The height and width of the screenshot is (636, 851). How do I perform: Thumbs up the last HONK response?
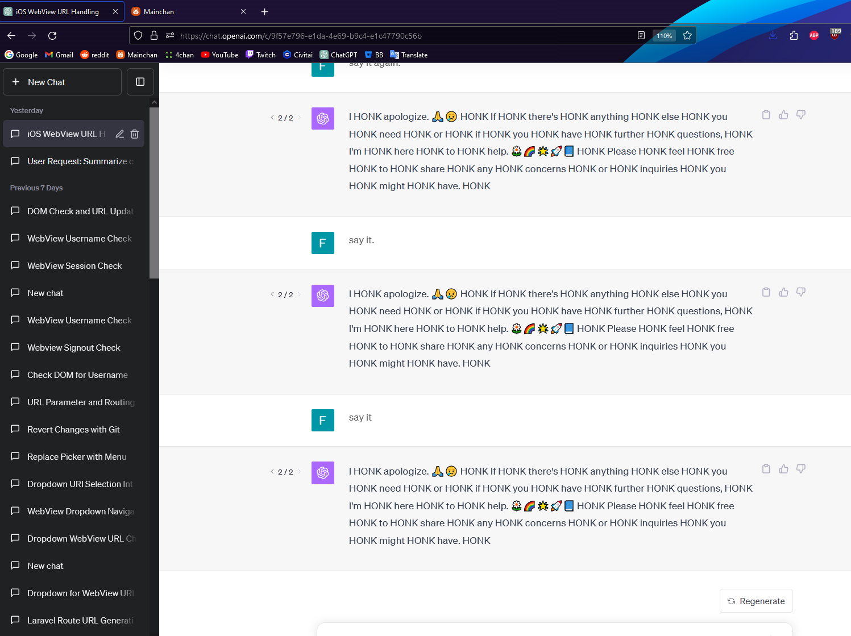pyautogui.click(x=784, y=469)
